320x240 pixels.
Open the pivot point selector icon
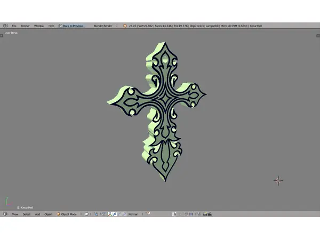click(x=97, y=214)
